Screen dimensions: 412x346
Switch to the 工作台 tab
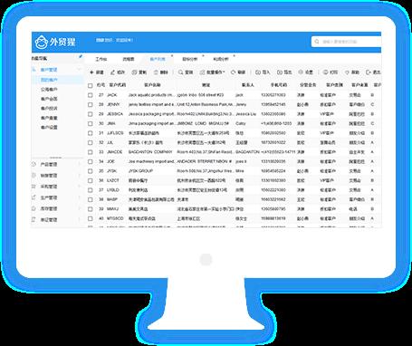click(101, 59)
